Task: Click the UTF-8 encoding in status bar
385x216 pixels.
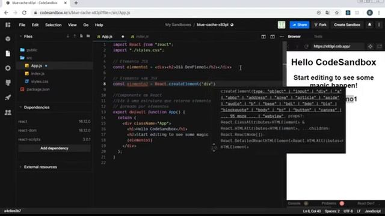Action: pos(348,211)
